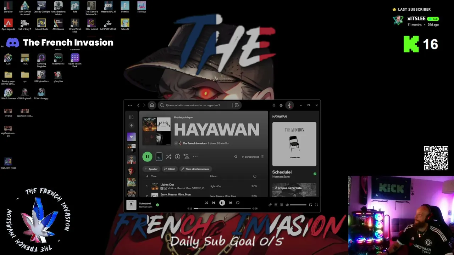Select the Marvel Rivals desktop icon

[x=41, y=24]
